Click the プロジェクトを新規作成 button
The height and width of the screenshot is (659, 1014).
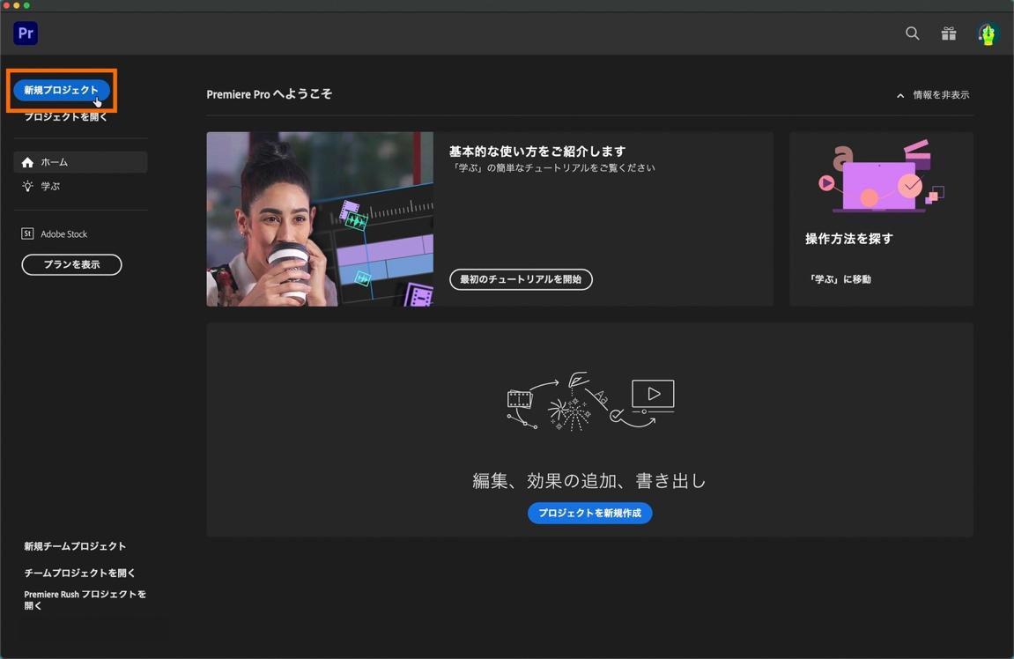pos(589,513)
